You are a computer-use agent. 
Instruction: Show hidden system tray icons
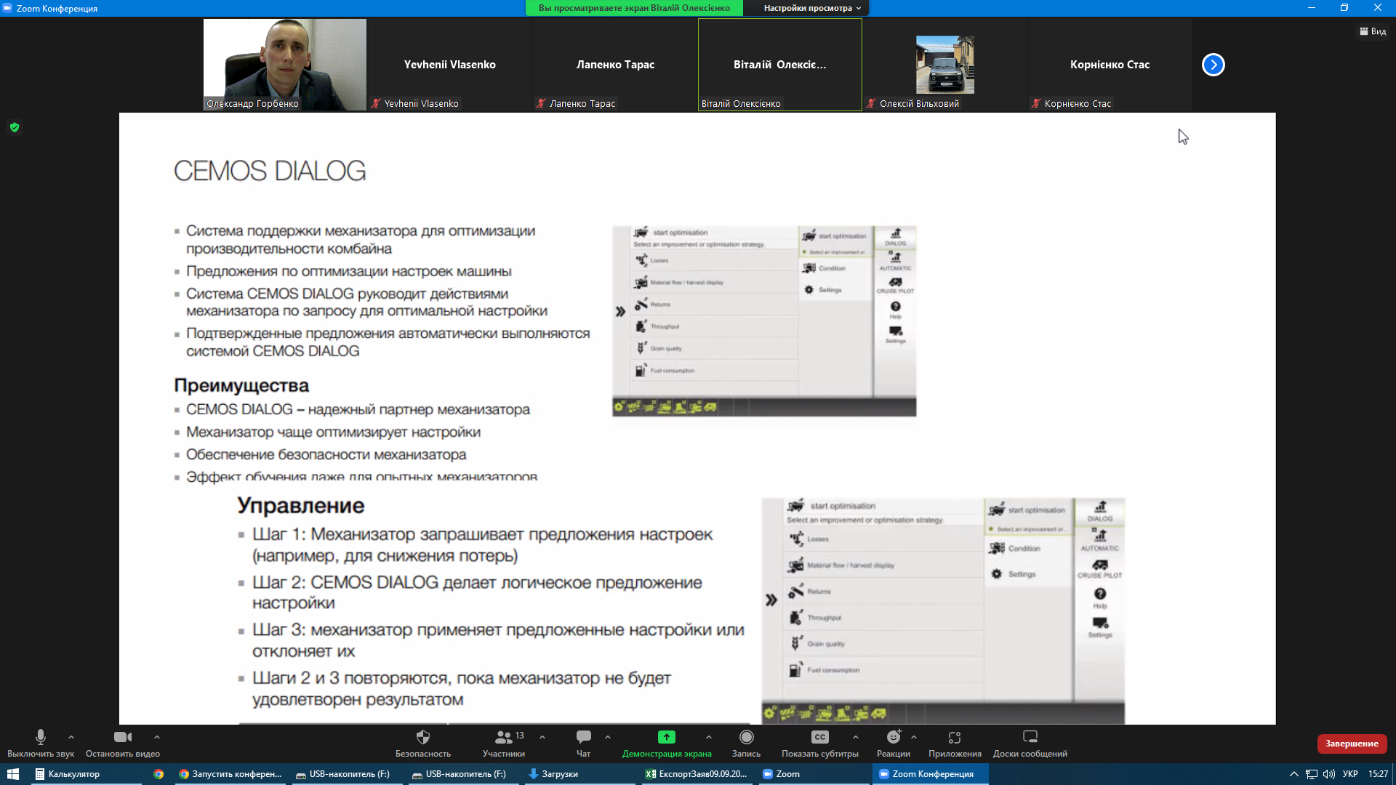pyautogui.click(x=1293, y=774)
